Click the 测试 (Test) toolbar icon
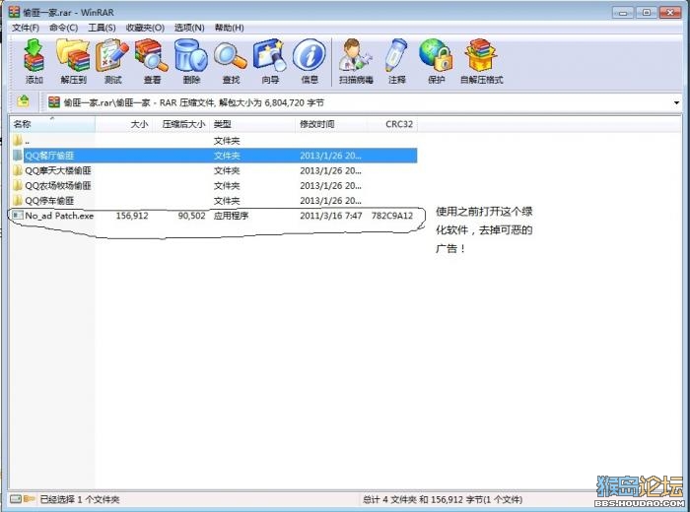This screenshot has width=690, height=512. (112, 56)
